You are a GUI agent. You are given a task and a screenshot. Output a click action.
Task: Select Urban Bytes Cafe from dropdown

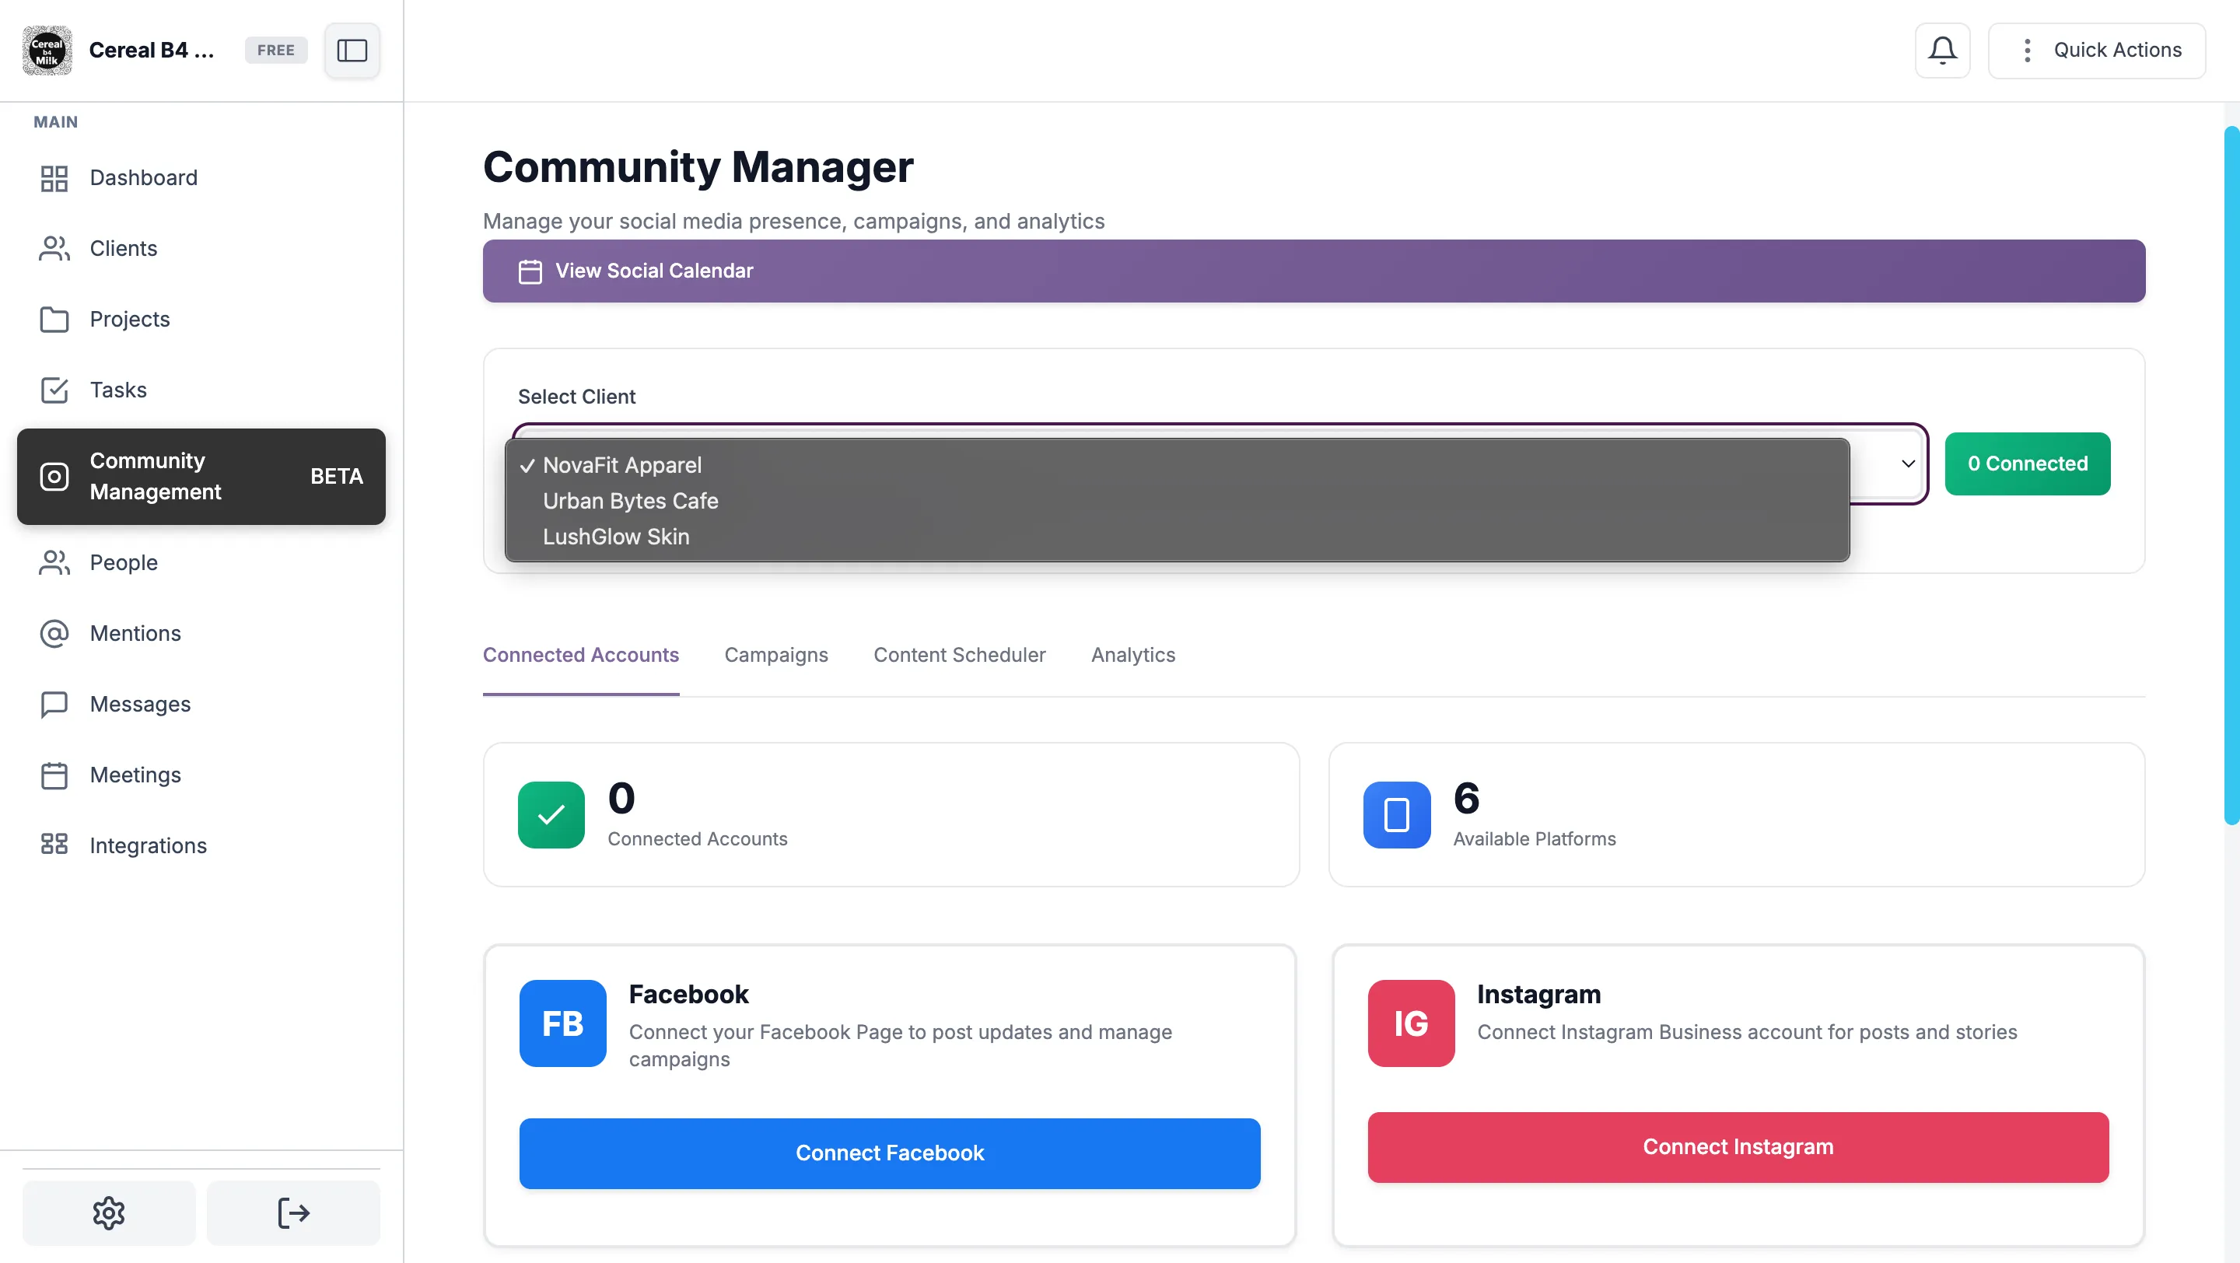click(x=631, y=501)
